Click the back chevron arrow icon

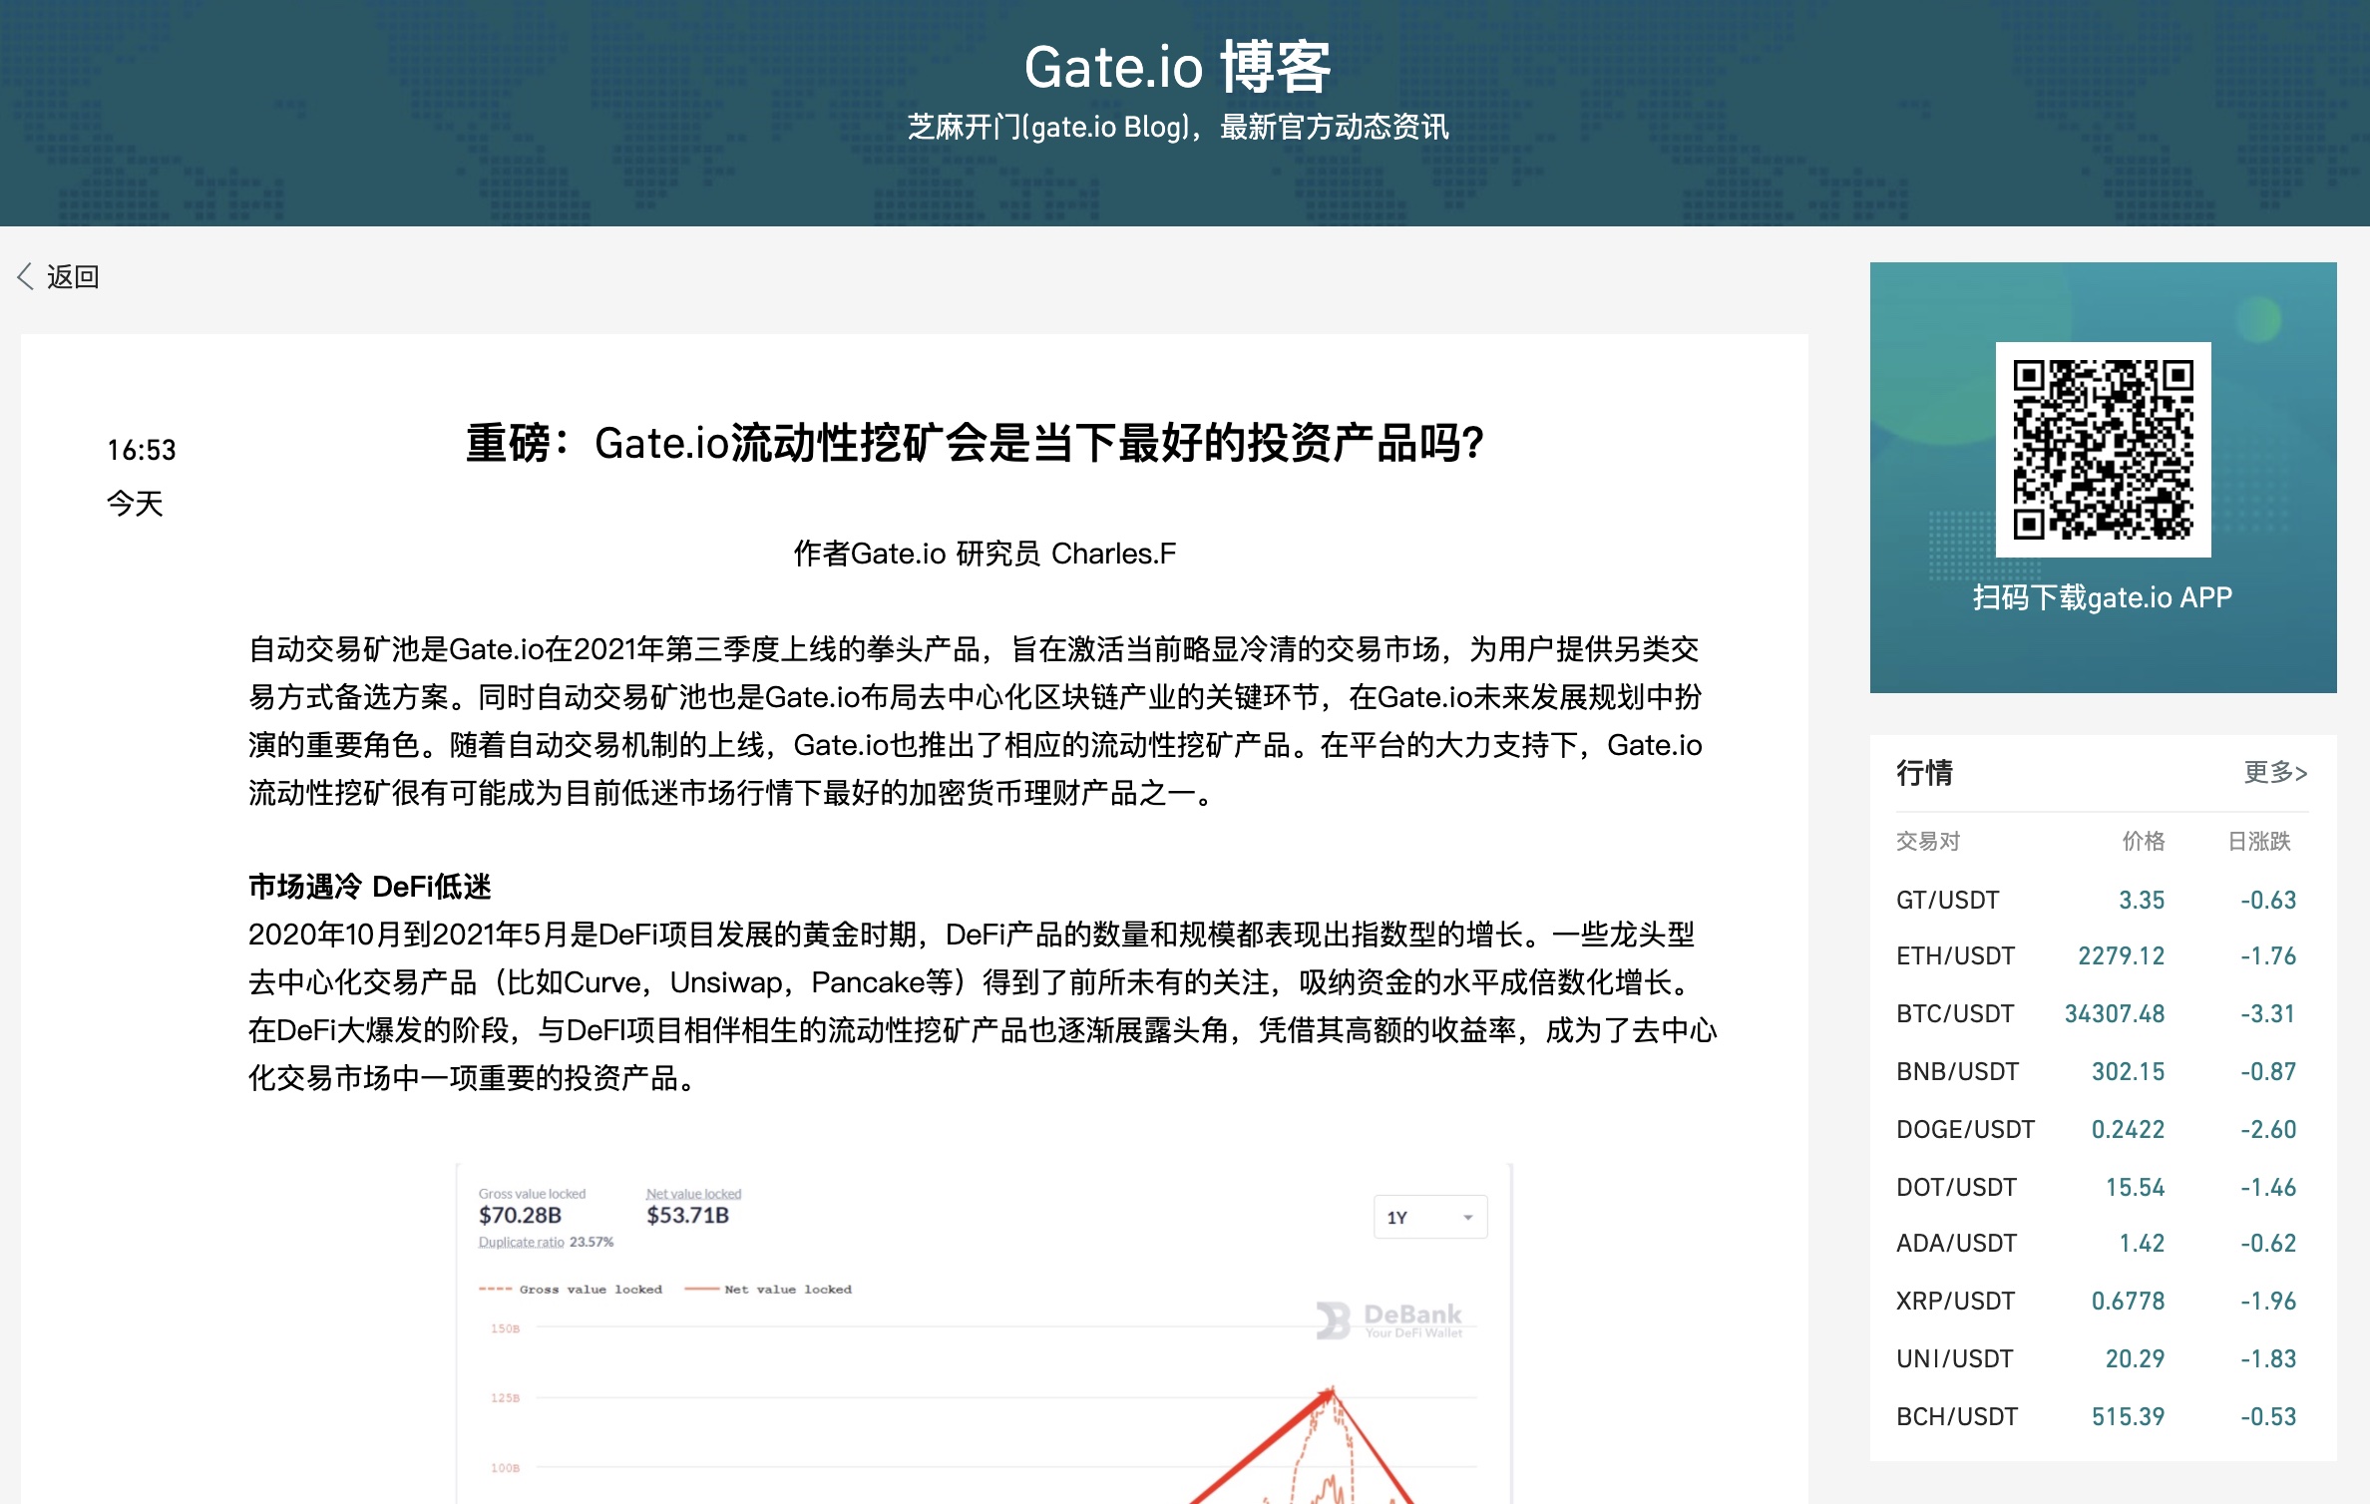point(26,276)
